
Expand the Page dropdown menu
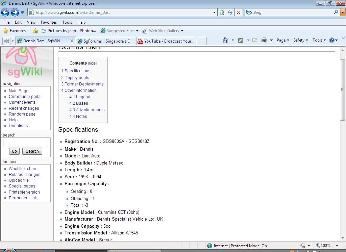[283, 40]
